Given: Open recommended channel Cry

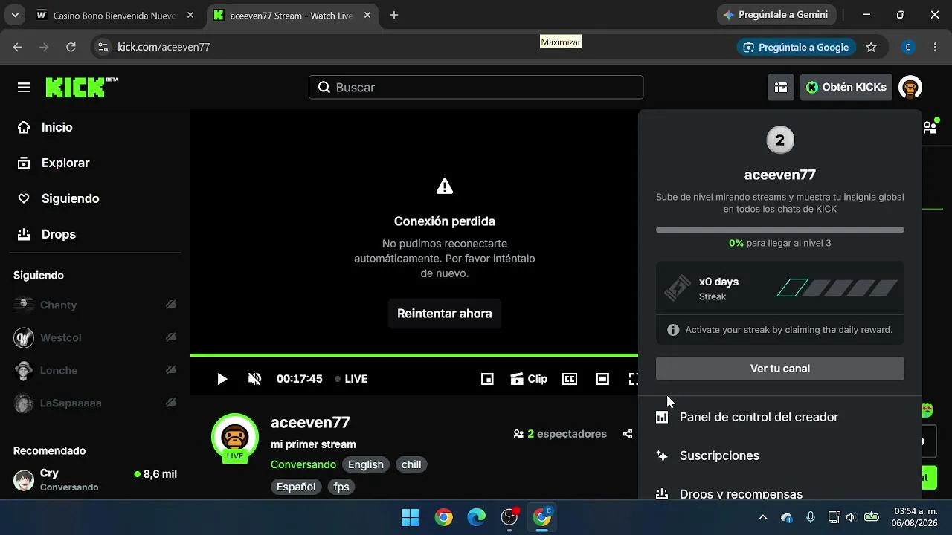Looking at the screenshot, I should [x=95, y=479].
